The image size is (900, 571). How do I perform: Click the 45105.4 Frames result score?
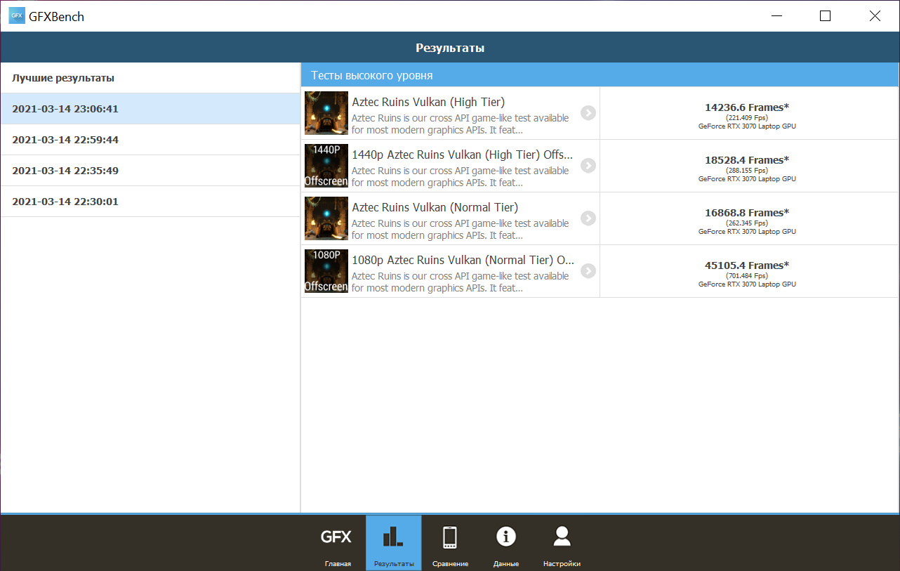coord(747,265)
